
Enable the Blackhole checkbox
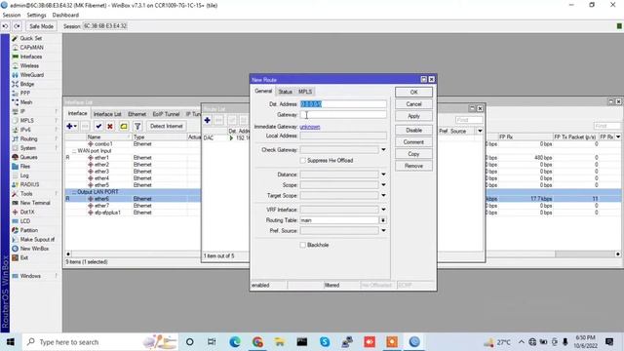coord(303,245)
